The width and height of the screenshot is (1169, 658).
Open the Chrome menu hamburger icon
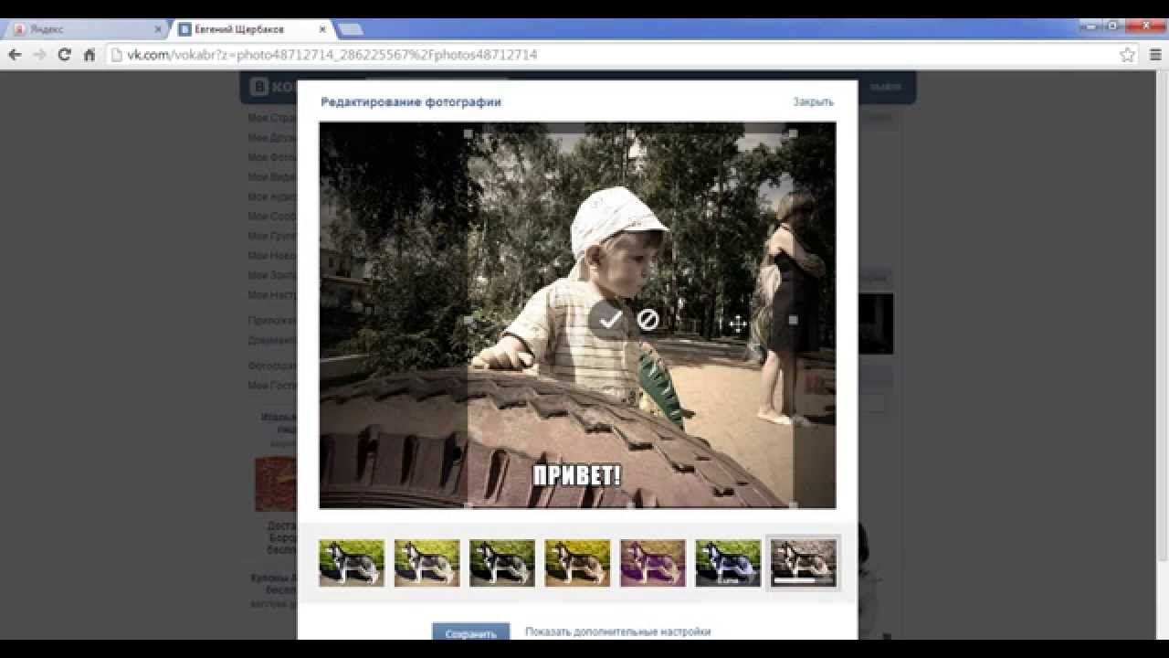[x=1155, y=55]
